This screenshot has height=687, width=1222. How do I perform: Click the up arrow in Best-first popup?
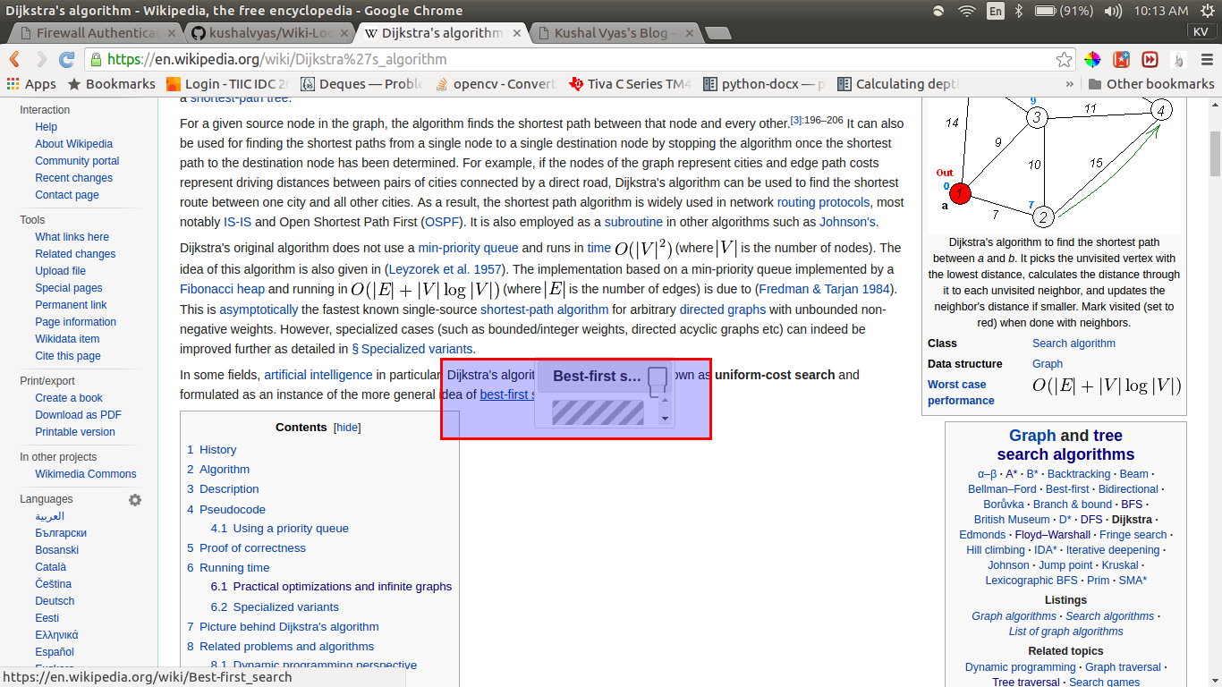tap(665, 400)
